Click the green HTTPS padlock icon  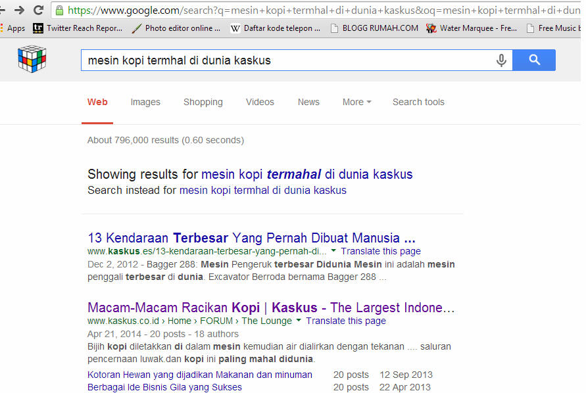(x=59, y=10)
